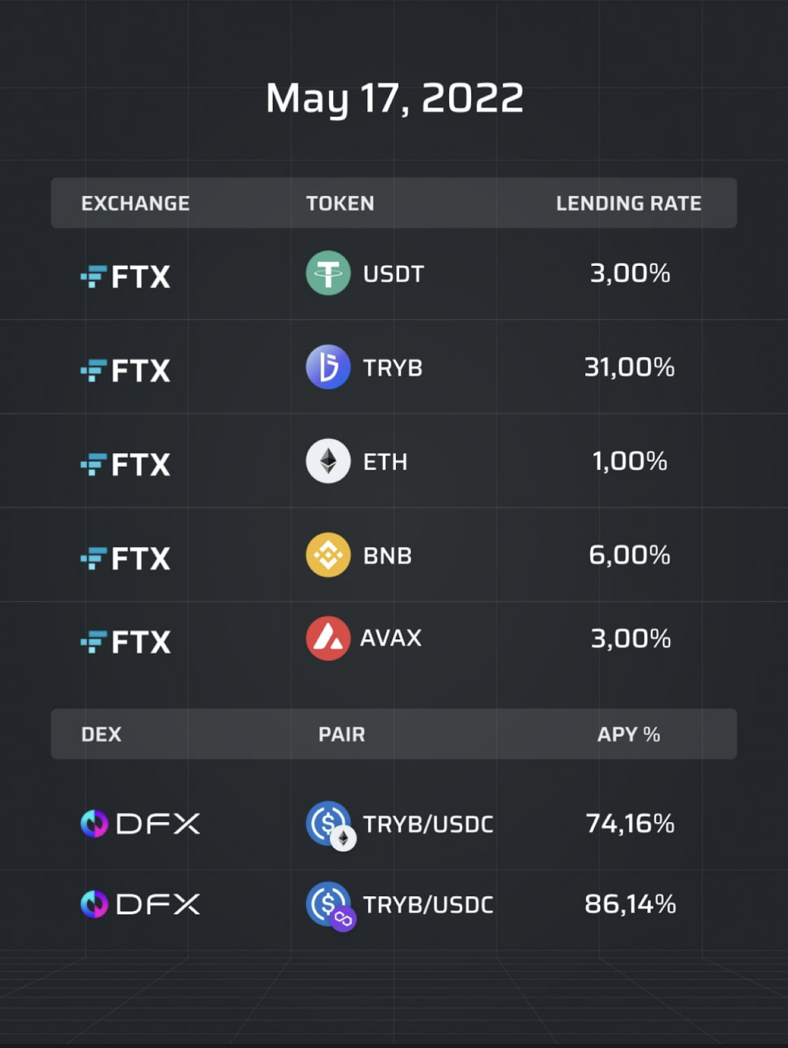This screenshot has height=1048, width=788.
Task: Click the TRYB/USDC Polygon pair icon
Action: point(331,907)
